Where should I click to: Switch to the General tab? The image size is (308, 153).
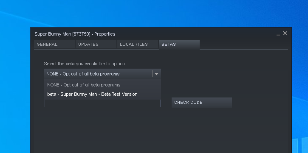point(54,44)
